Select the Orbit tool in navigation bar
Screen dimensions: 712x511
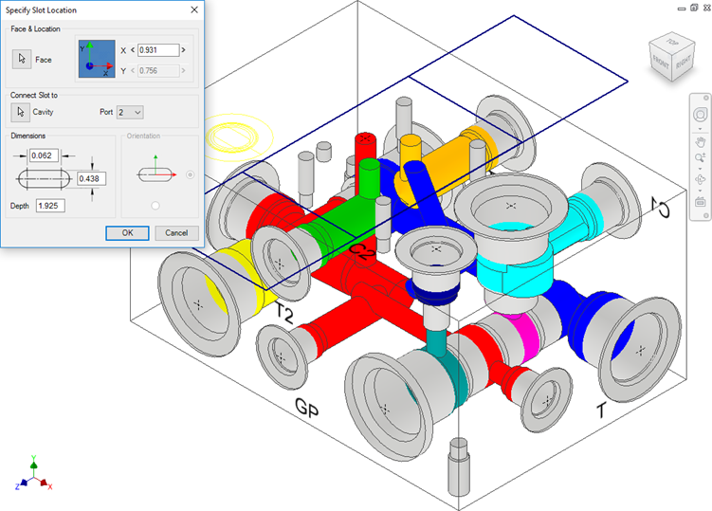(701, 179)
